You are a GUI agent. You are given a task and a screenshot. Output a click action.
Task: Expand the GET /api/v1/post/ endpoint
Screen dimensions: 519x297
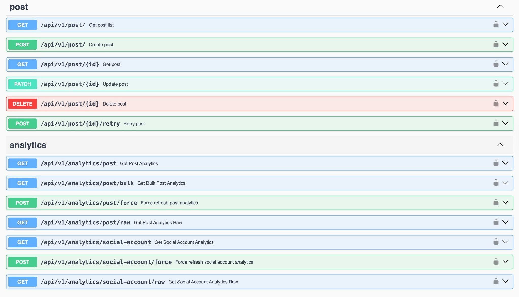point(506,25)
